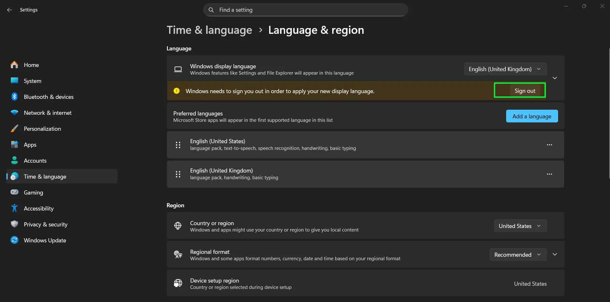This screenshot has height=302, width=610.
Task: Open the Windows display language dropdown
Action: coord(505,69)
